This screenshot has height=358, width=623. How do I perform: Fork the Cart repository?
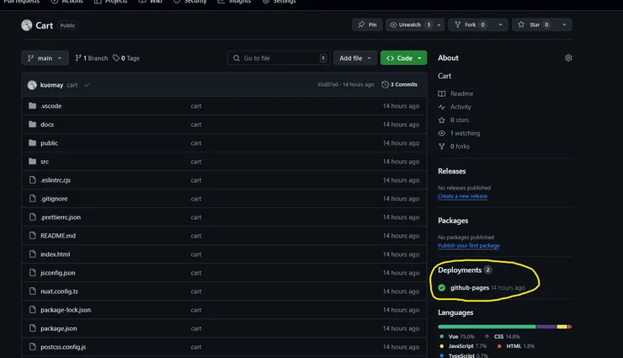click(x=471, y=24)
